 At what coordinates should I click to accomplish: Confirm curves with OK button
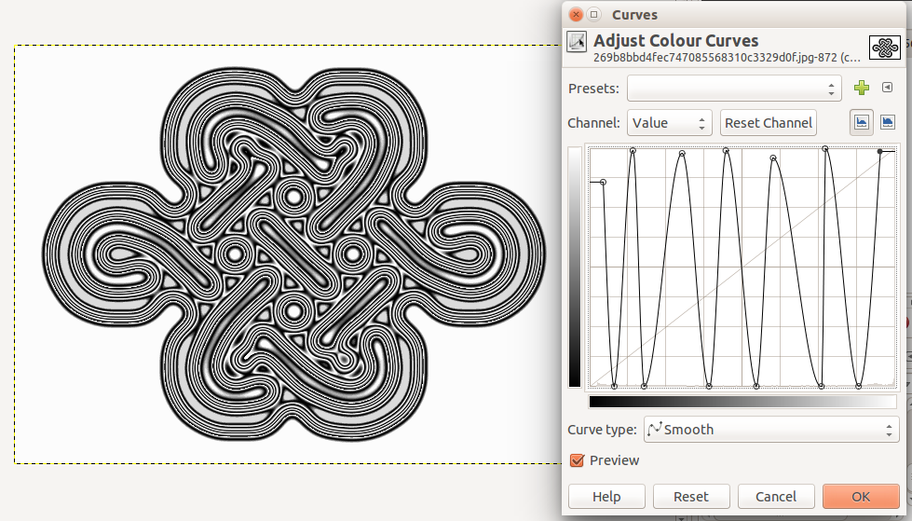coord(861,497)
